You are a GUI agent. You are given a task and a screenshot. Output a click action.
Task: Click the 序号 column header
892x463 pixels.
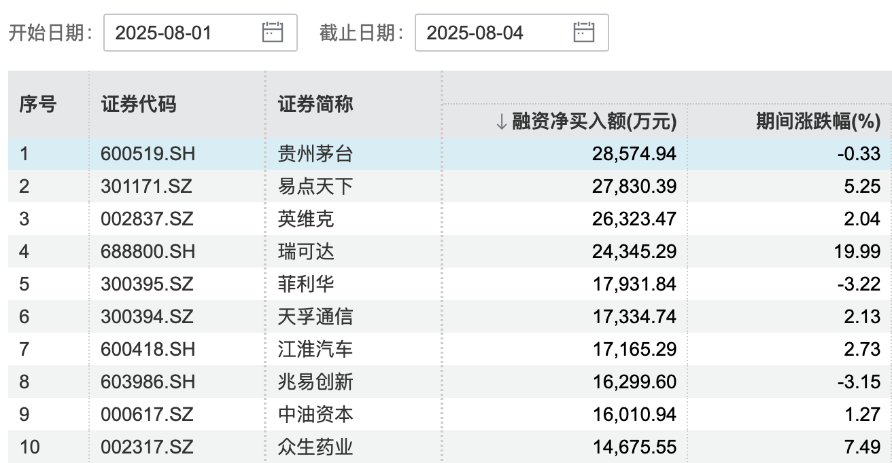37,105
